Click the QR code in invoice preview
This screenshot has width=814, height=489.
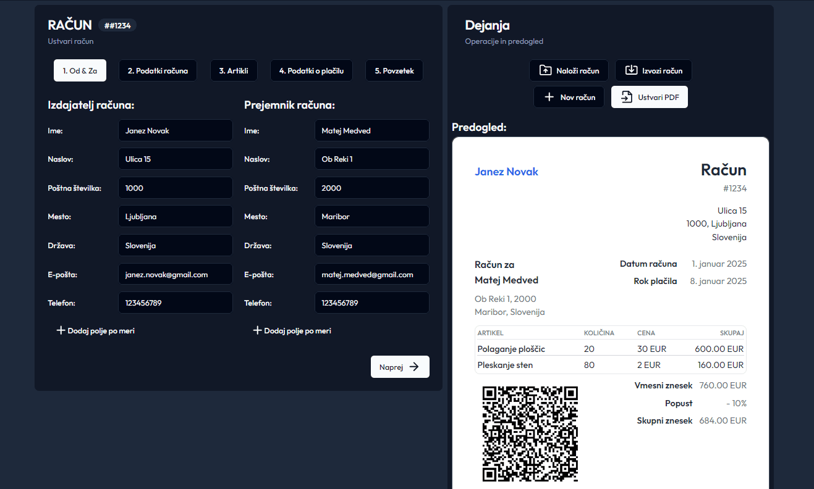point(530,433)
